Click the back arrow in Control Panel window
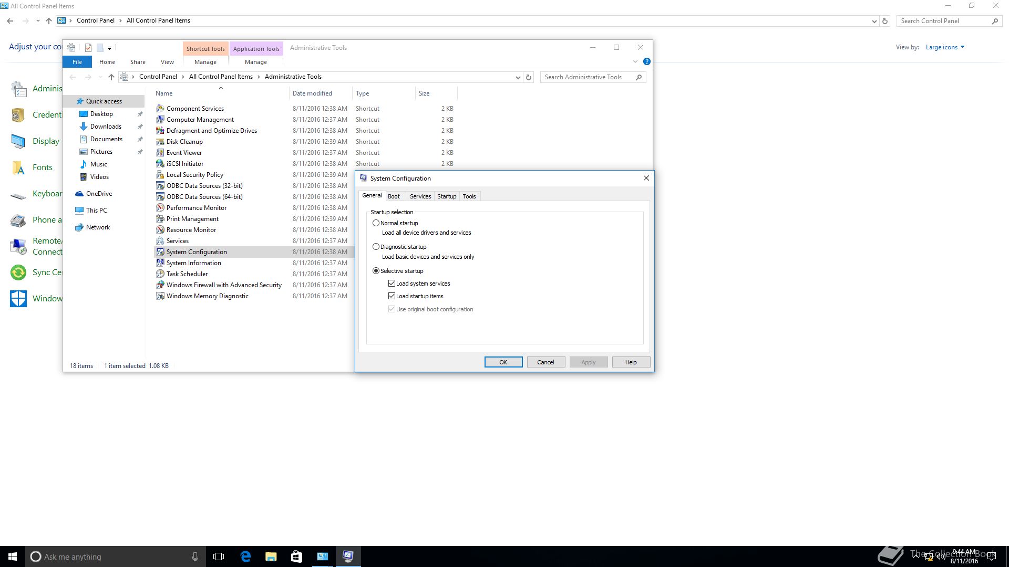This screenshot has width=1009, height=567. point(10,21)
